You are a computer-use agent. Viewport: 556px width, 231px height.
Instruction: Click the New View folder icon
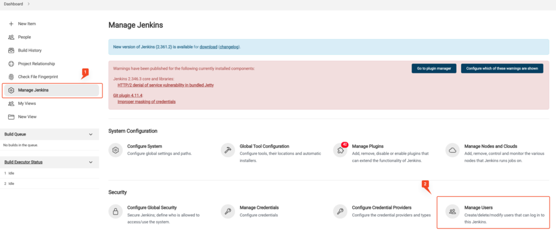click(x=11, y=117)
